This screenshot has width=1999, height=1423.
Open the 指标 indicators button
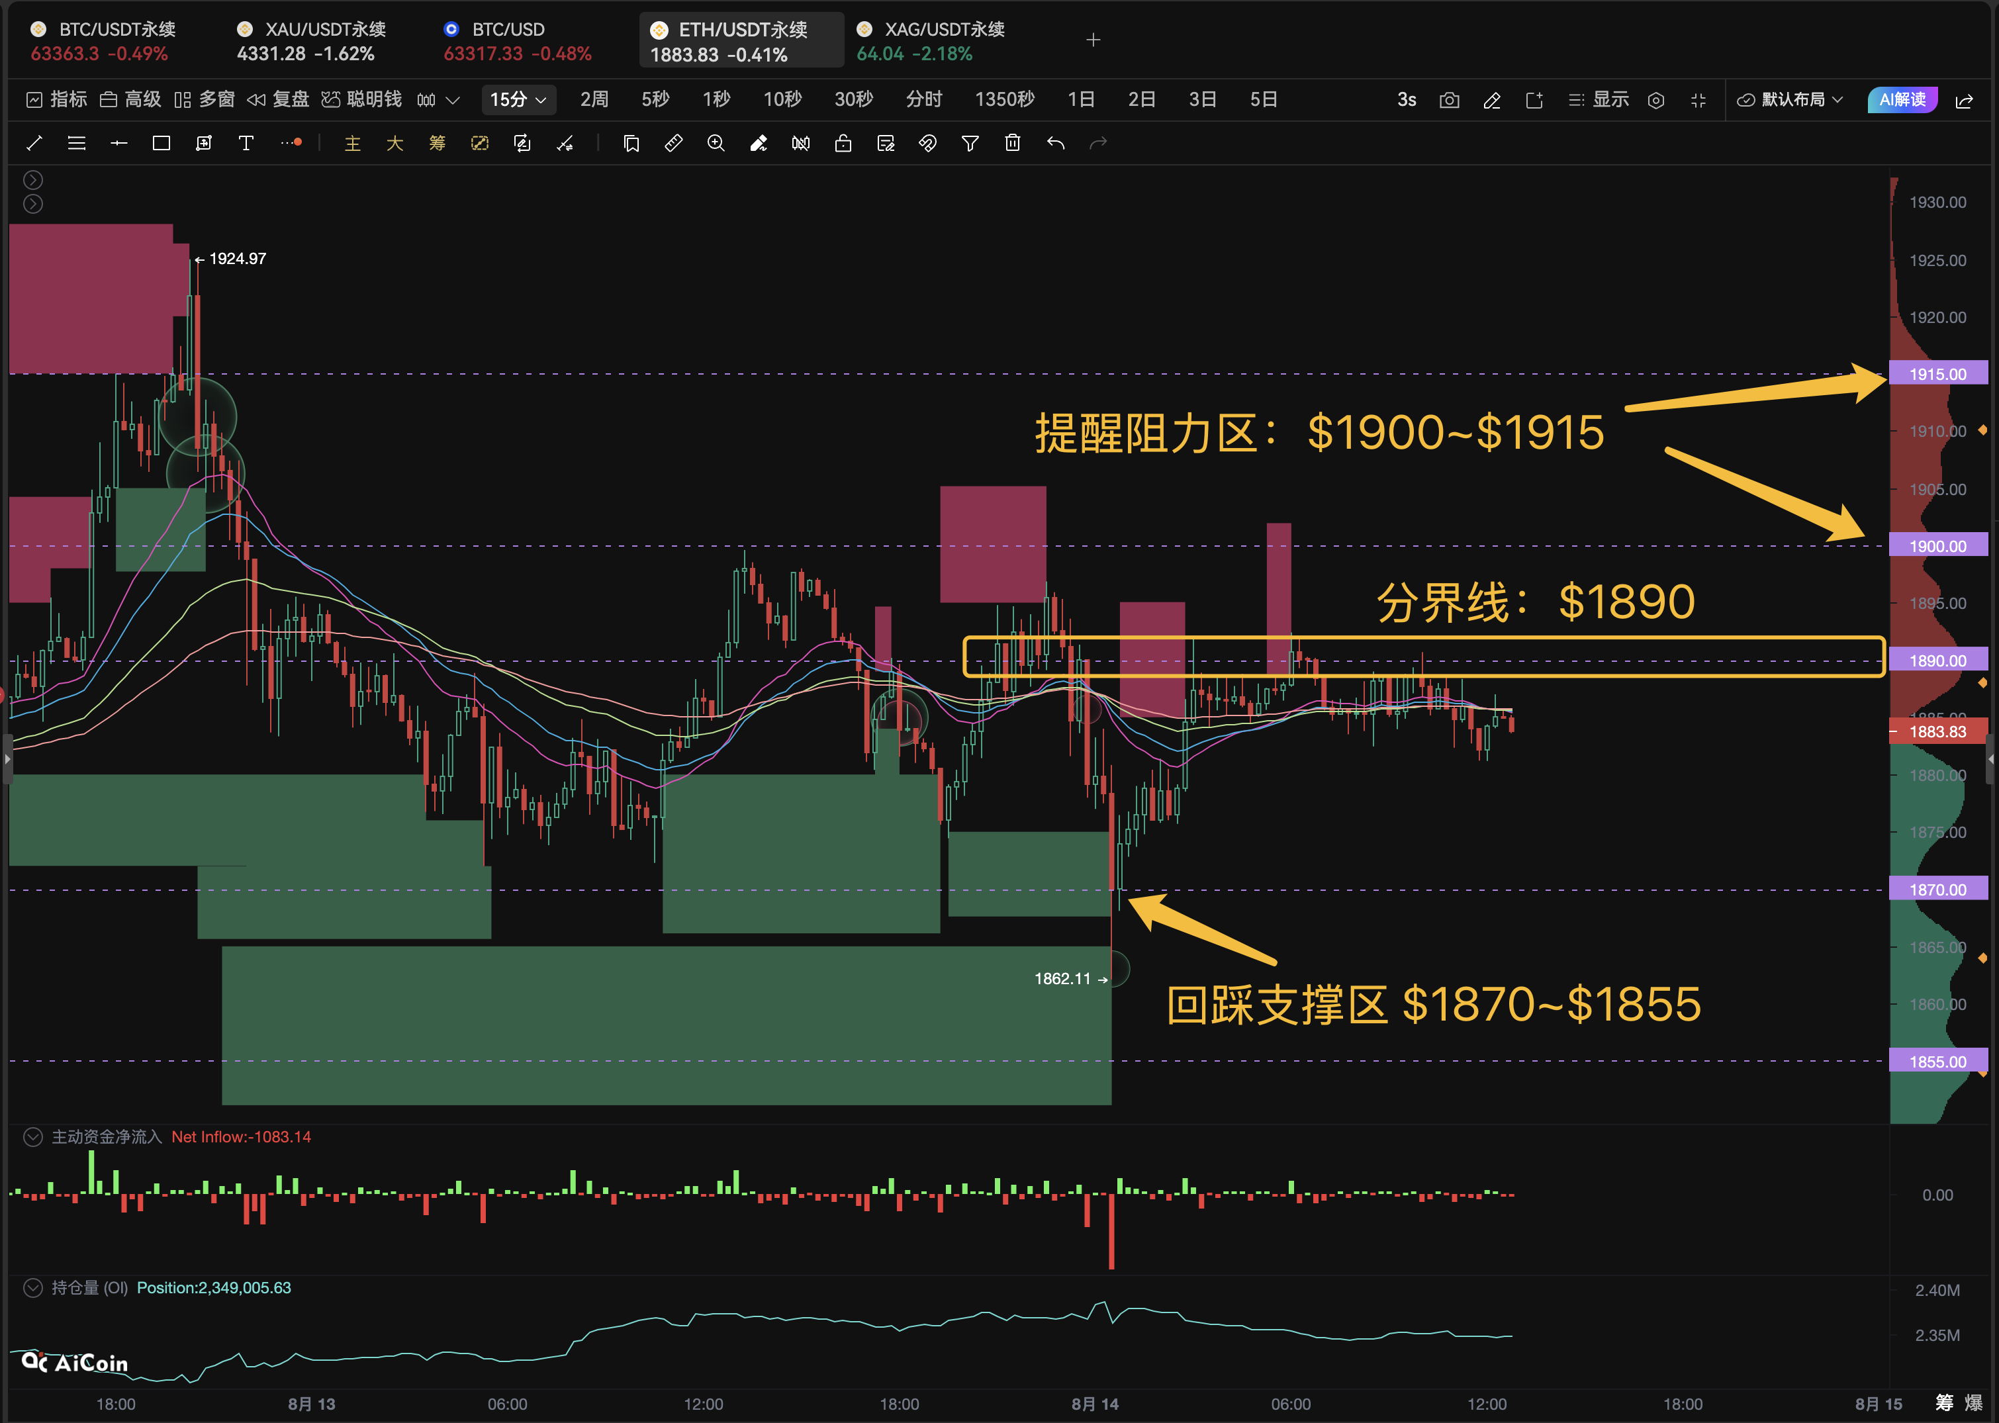point(57,100)
